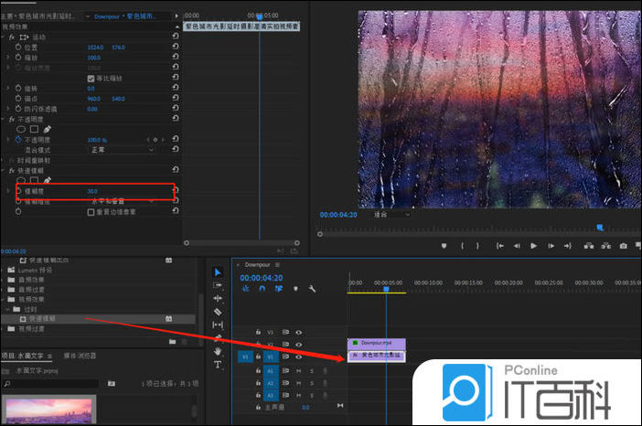
Task: Open timeline wrench display settings
Action: tap(312, 289)
